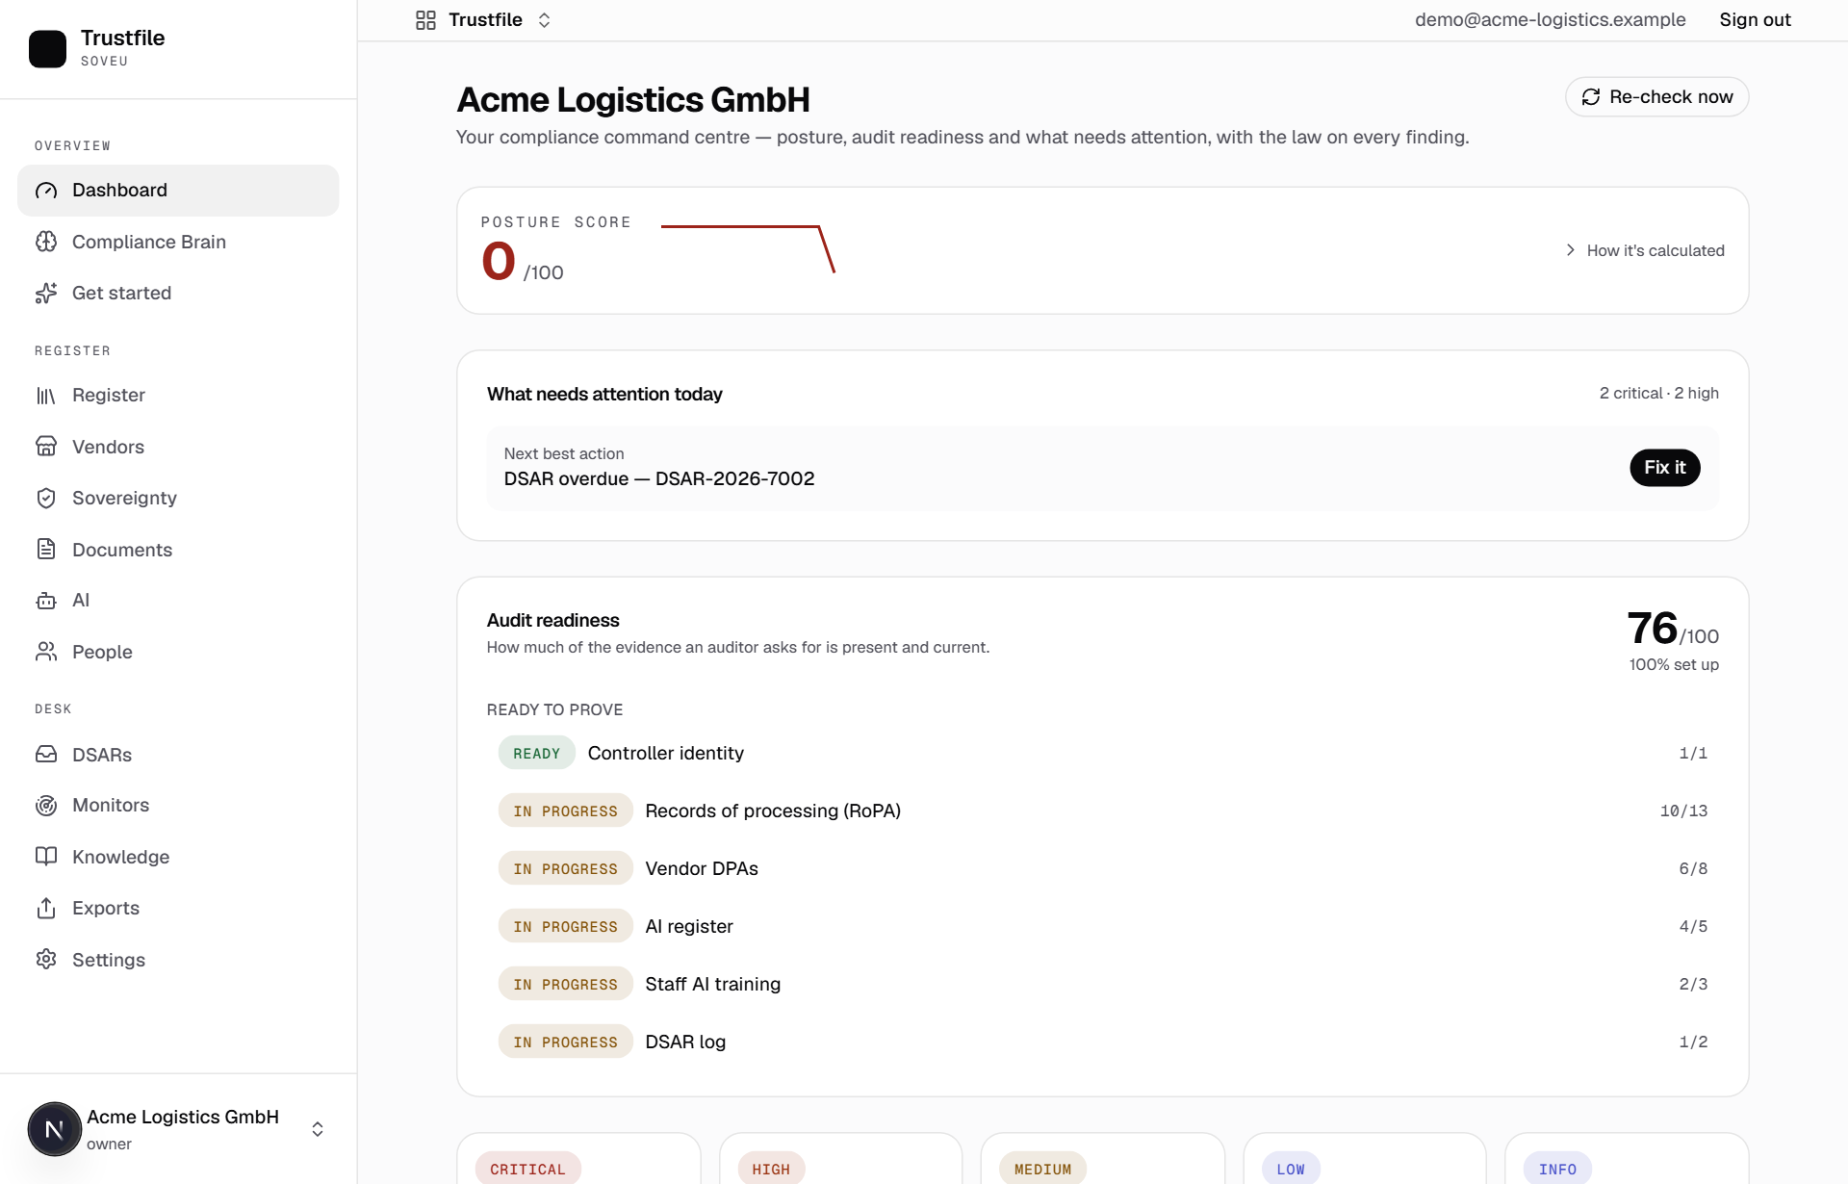Click the Exports upload icon
This screenshot has height=1184, width=1848.
[46, 908]
